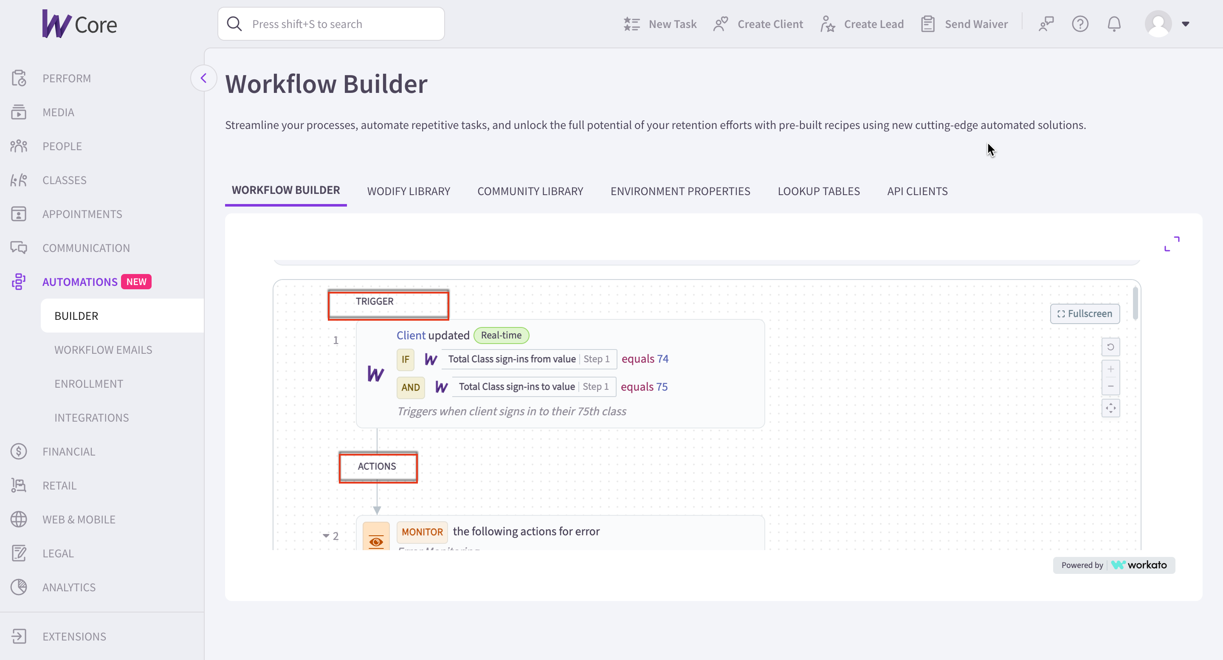Open the user account dropdown arrow
The image size is (1223, 660).
click(x=1185, y=24)
